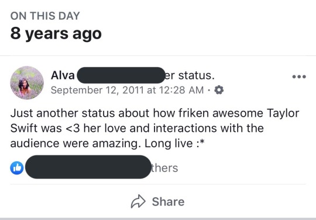316x220 pixels.
Task: Click the post privacy gear icon
Action: 219,90
